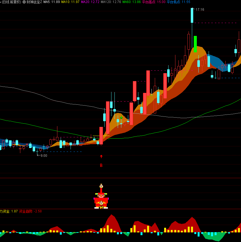Click the green down arrow sell marker
Image resolution: width=241 pixels, height=242 pixels.
[121, 117]
